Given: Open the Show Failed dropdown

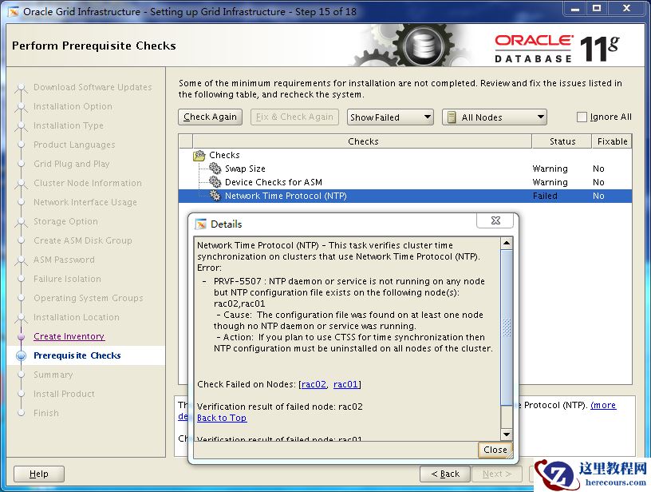Looking at the screenshot, I should click(x=390, y=117).
